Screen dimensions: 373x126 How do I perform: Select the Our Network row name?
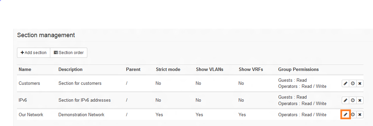(x=31, y=115)
